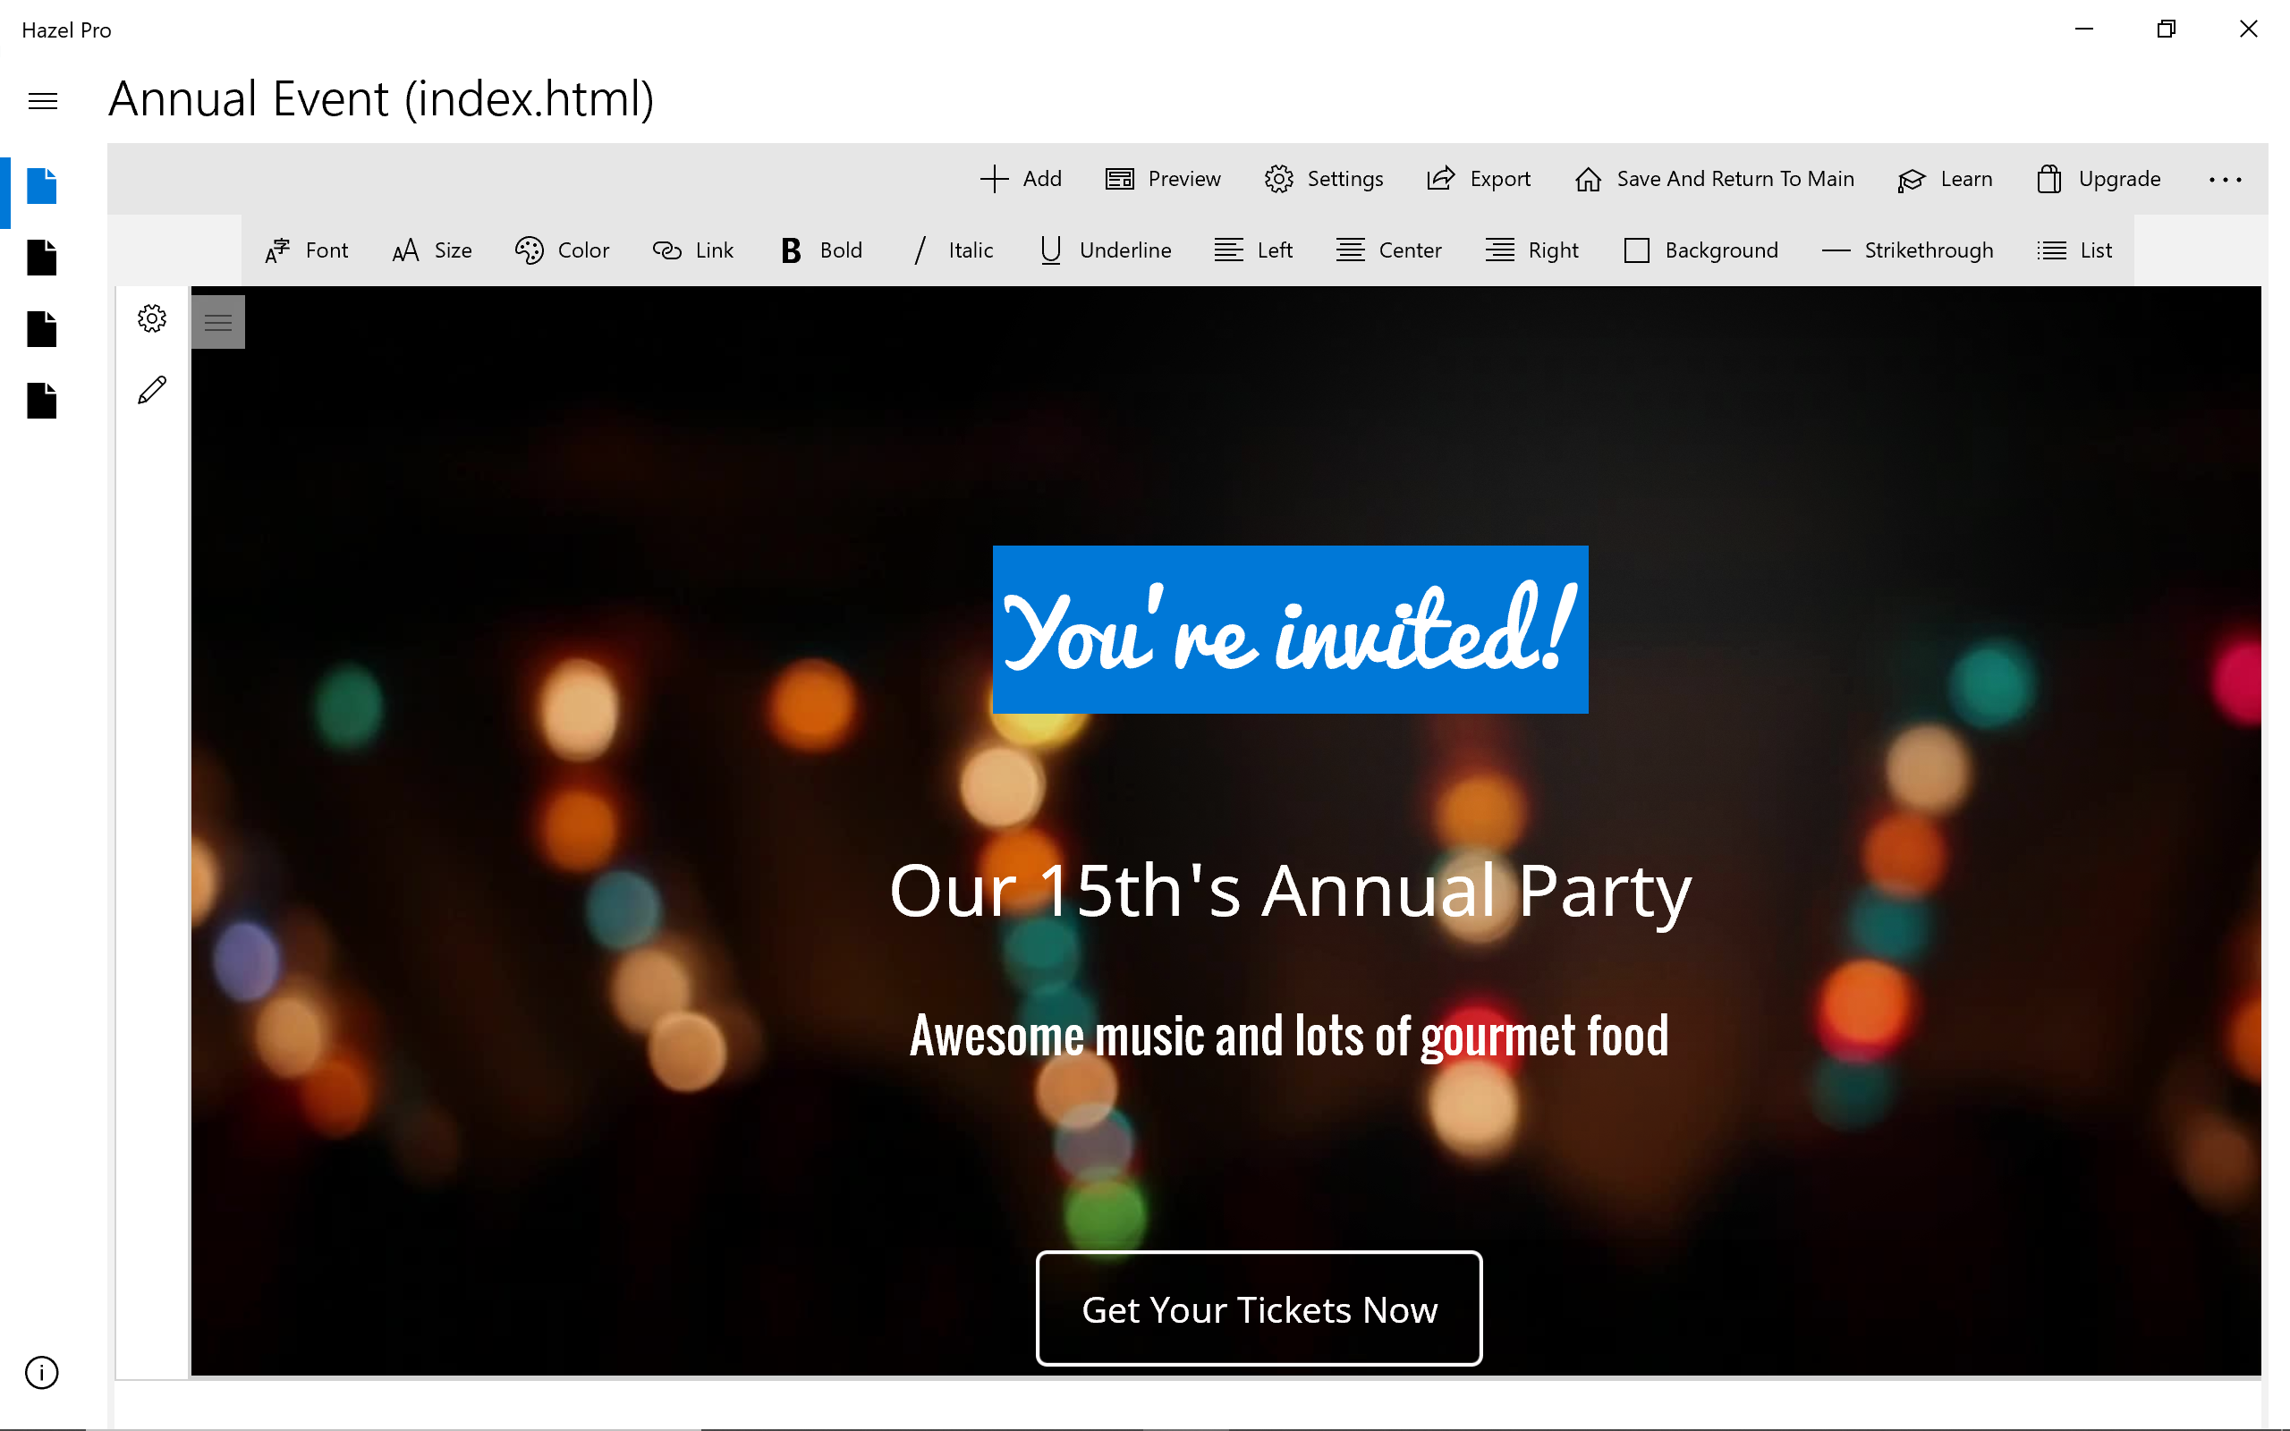Viewport: 2290px width, 1431px height.
Task: Set text Background
Action: click(x=1701, y=250)
